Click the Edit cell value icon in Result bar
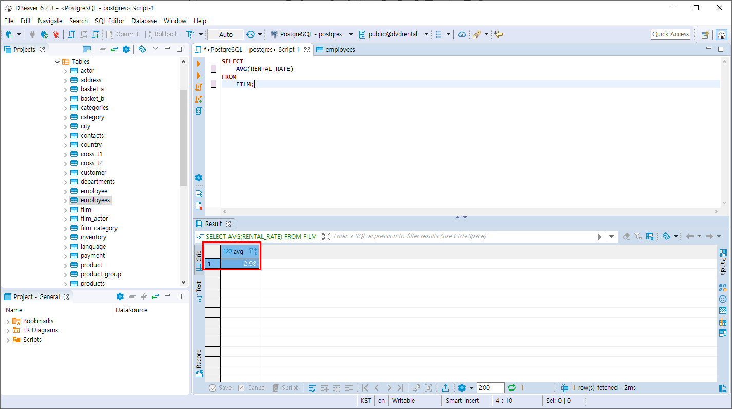The image size is (732, 409). point(312,388)
